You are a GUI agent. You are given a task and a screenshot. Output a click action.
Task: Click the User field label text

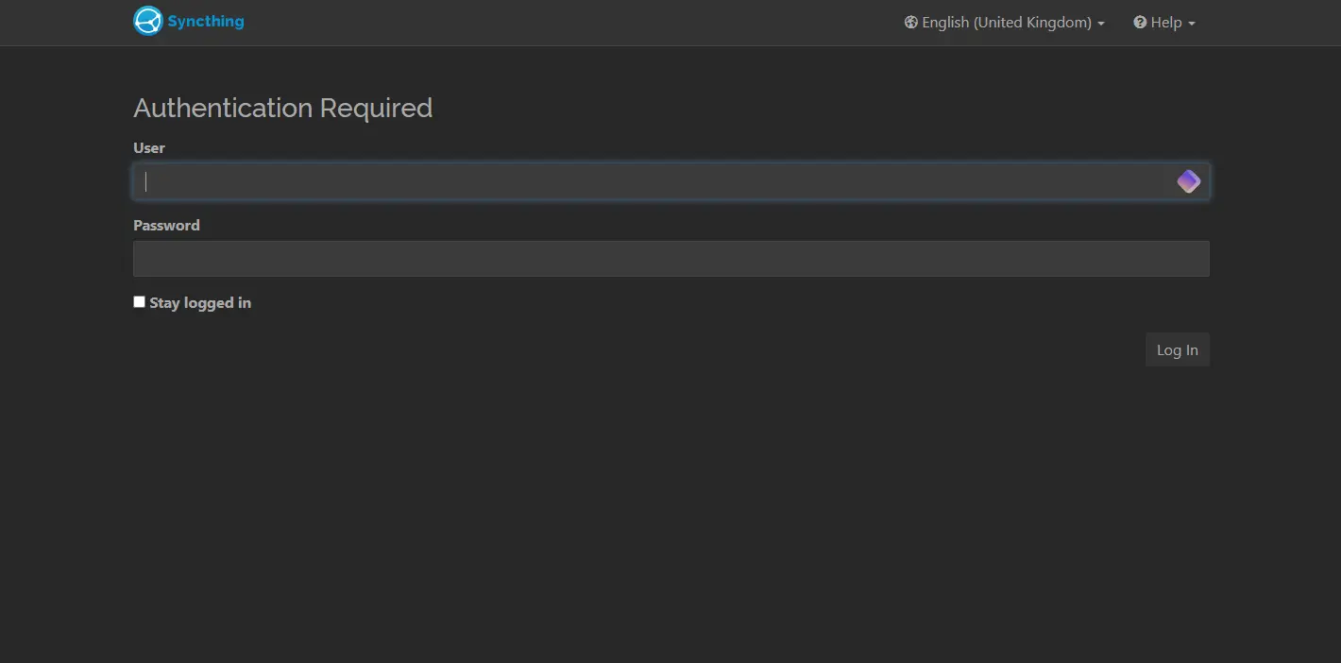coord(148,147)
